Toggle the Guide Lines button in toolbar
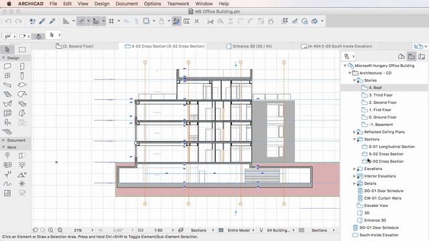Viewport: 429px width, 241px height. point(81,21)
